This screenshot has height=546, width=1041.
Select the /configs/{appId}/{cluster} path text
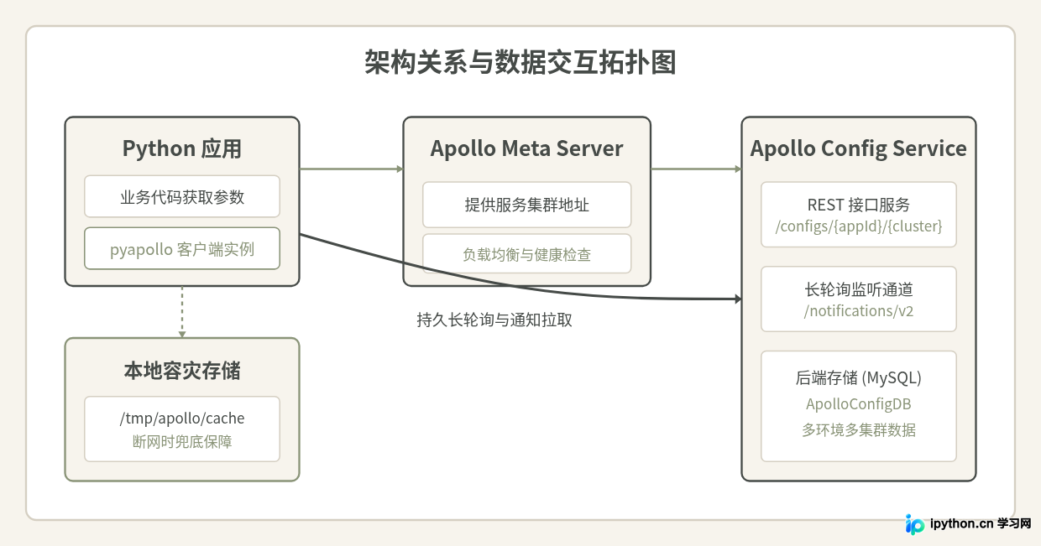(859, 226)
